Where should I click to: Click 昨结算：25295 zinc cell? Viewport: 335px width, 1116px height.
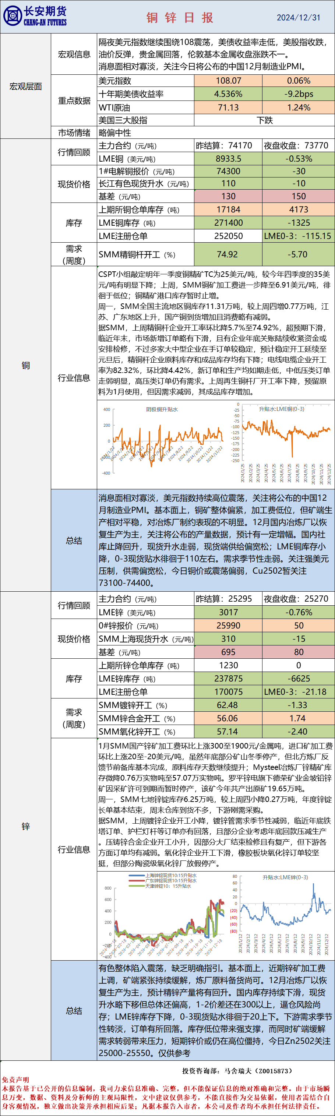tap(228, 599)
